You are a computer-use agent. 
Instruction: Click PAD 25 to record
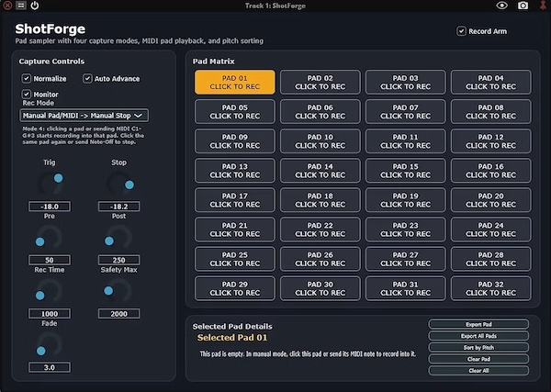click(235, 259)
